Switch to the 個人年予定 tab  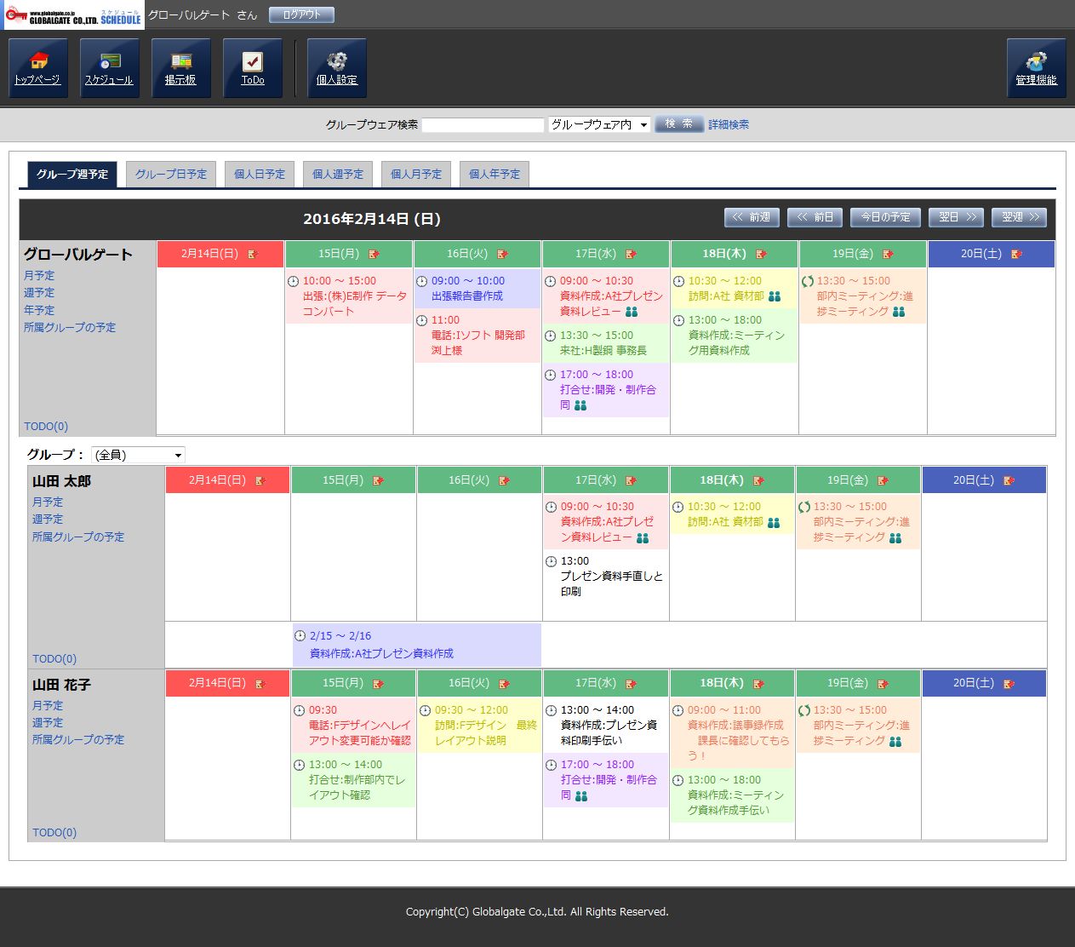pos(495,174)
